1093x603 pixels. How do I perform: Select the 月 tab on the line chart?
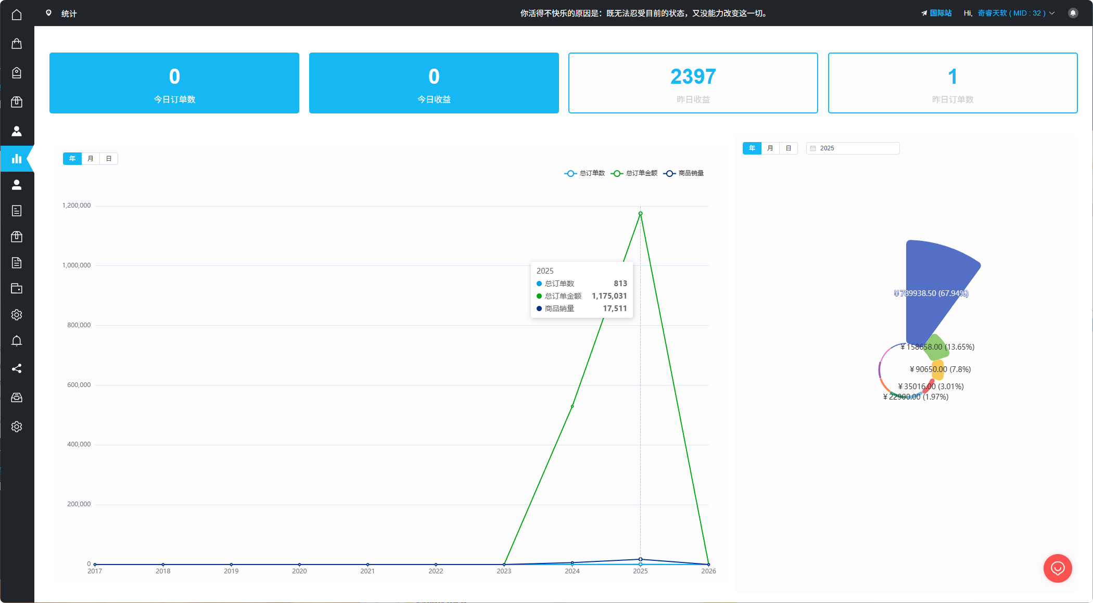[x=90, y=158]
